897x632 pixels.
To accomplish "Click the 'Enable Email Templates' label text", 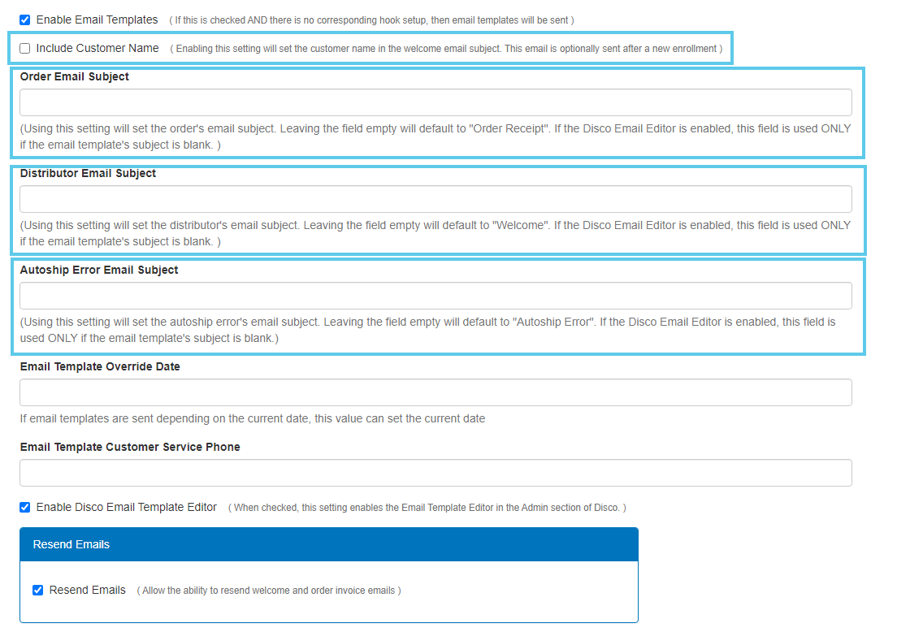I will coord(97,19).
